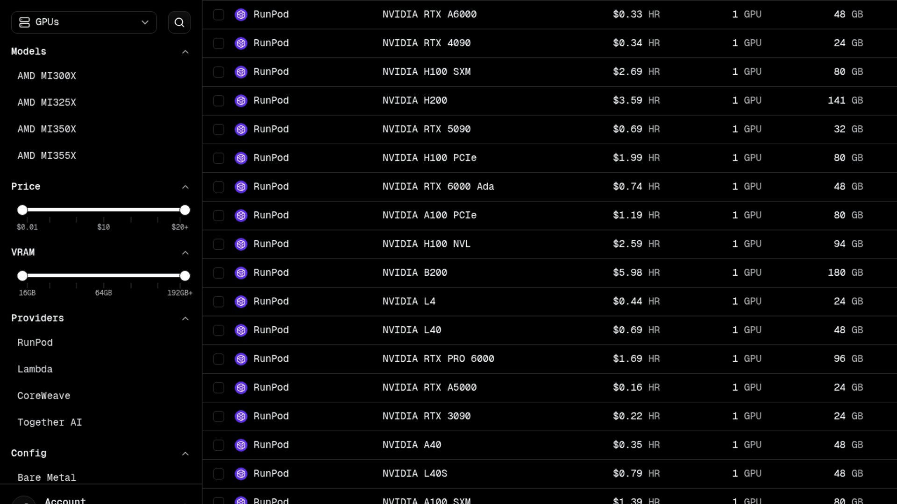
Task: Click RunPod logo icon beside NVIDIA H200
Action: [241, 101]
